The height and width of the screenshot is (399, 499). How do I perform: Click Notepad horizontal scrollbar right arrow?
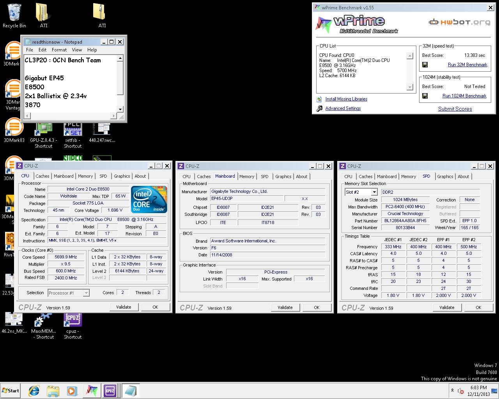point(114,116)
